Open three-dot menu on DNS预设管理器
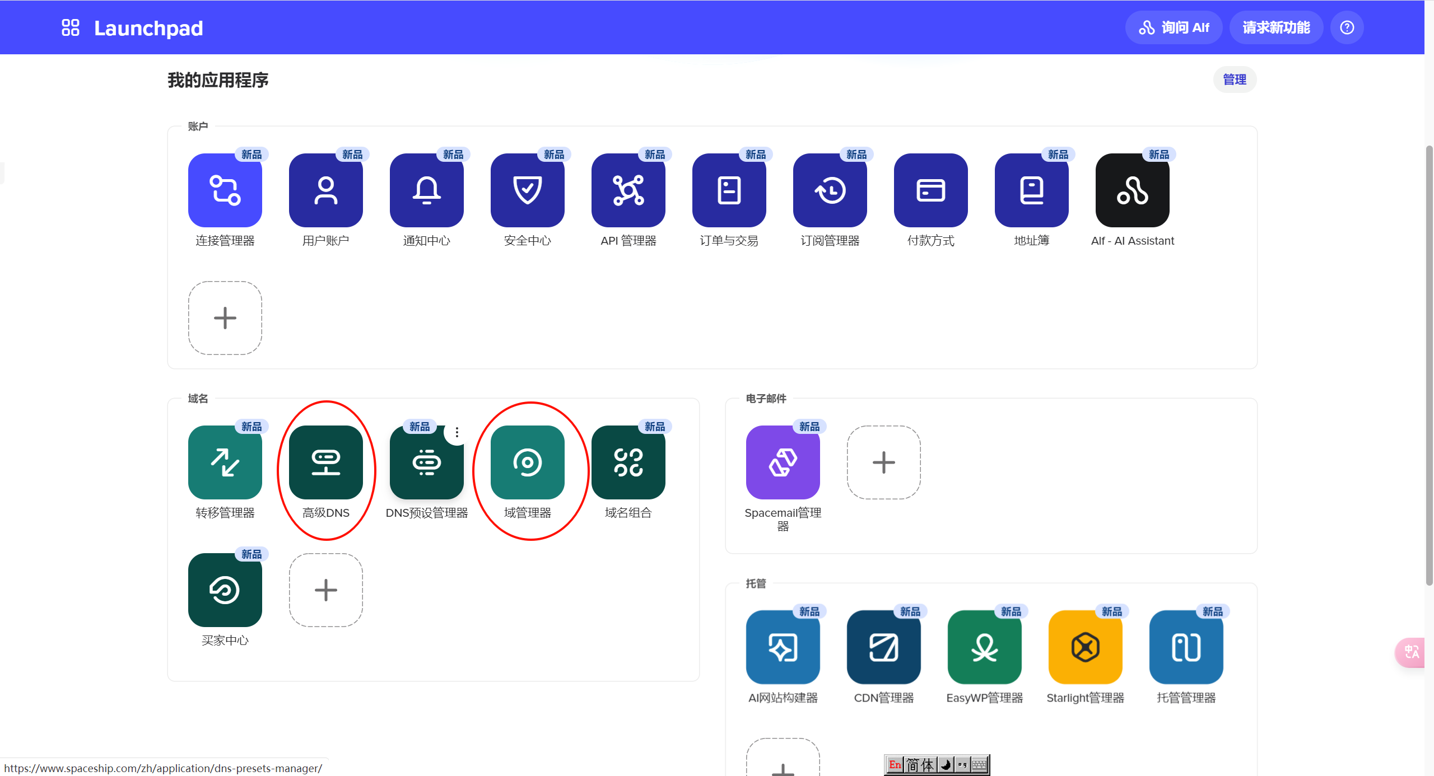The image size is (1434, 776). coord(457,432)
